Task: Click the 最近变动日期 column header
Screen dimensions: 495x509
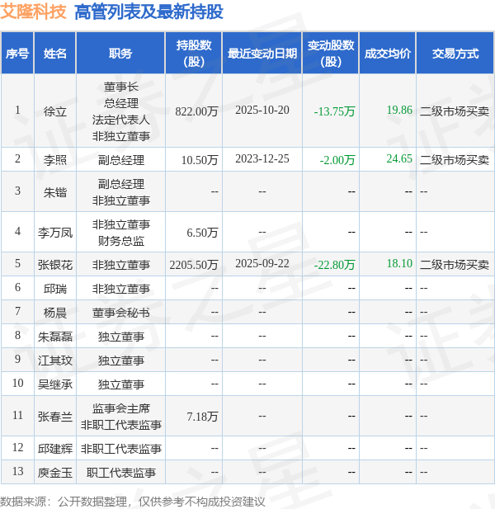Action: (262, 54)
